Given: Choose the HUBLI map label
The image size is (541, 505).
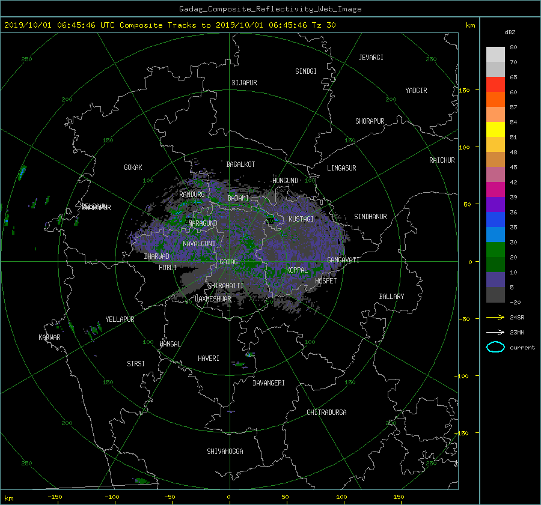Looking at the screenshot, I should 168,268.
